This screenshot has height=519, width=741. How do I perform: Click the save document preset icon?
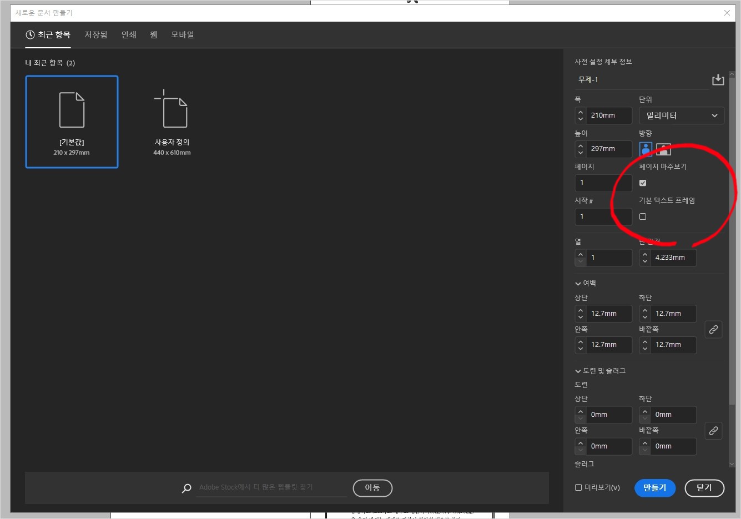pyautogui.click(x=718, y=79)
